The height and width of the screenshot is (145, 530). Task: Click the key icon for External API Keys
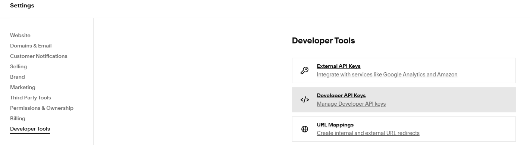pos(304,70)
